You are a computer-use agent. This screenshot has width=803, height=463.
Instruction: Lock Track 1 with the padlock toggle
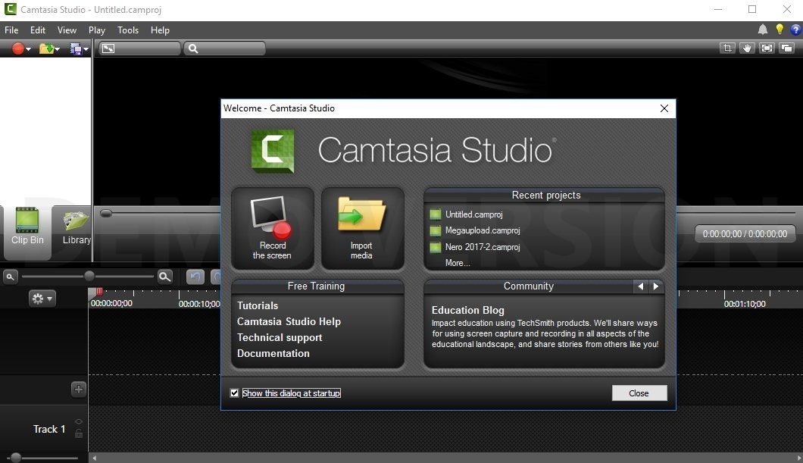click(x=77, y=433)
